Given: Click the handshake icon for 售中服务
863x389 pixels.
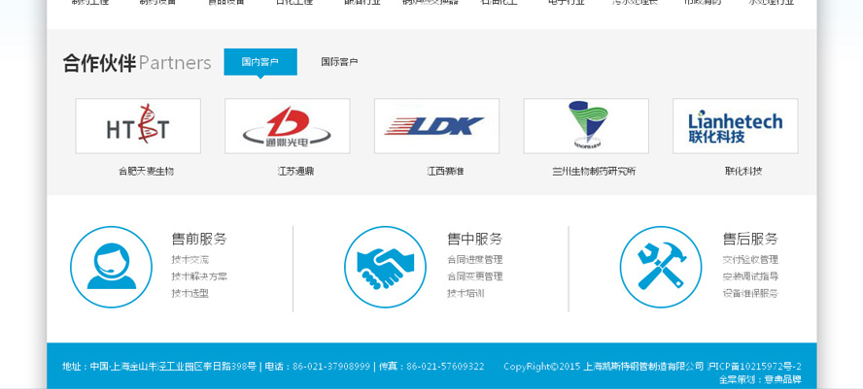Looking at the screenshot, I should pyautogui.click(x=385, y=267).
